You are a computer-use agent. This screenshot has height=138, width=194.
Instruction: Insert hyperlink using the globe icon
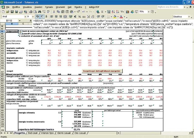click(x=98, y=12)
